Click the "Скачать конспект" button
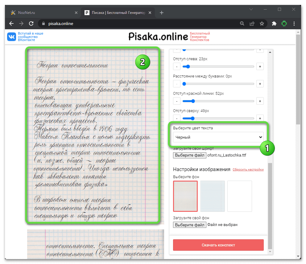This screenshot has width=306, height=264. (x=218, y=245)
